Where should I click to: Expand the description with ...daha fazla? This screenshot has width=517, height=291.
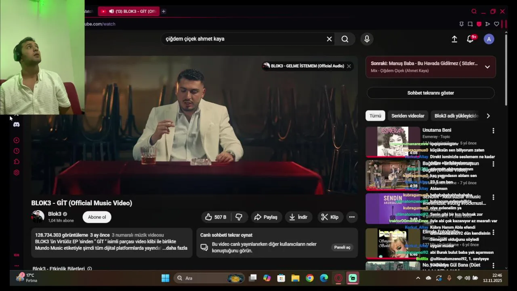pyautogui.click(x=175, y=248)
